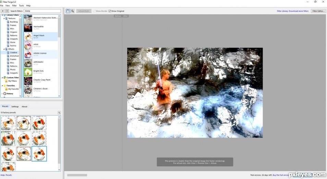Click the Actual Pixels button
This screenshot has width=327, height=179.
point(84,11)
